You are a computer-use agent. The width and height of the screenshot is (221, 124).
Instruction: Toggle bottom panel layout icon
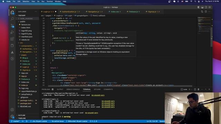[x=202, y=7]
